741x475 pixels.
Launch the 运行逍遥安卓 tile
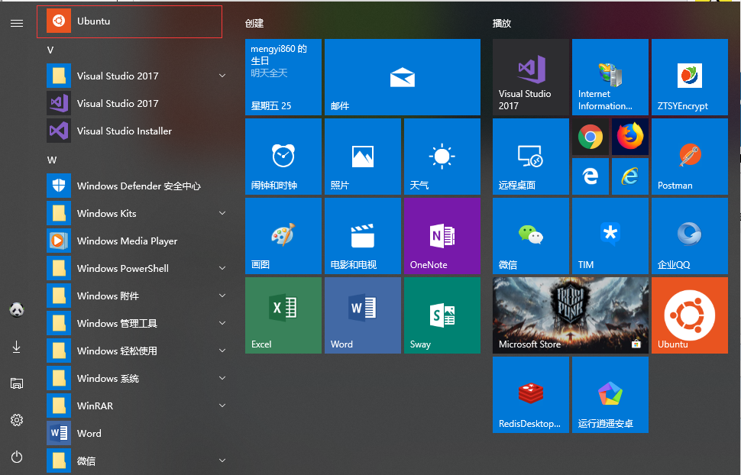pos(610,395)
